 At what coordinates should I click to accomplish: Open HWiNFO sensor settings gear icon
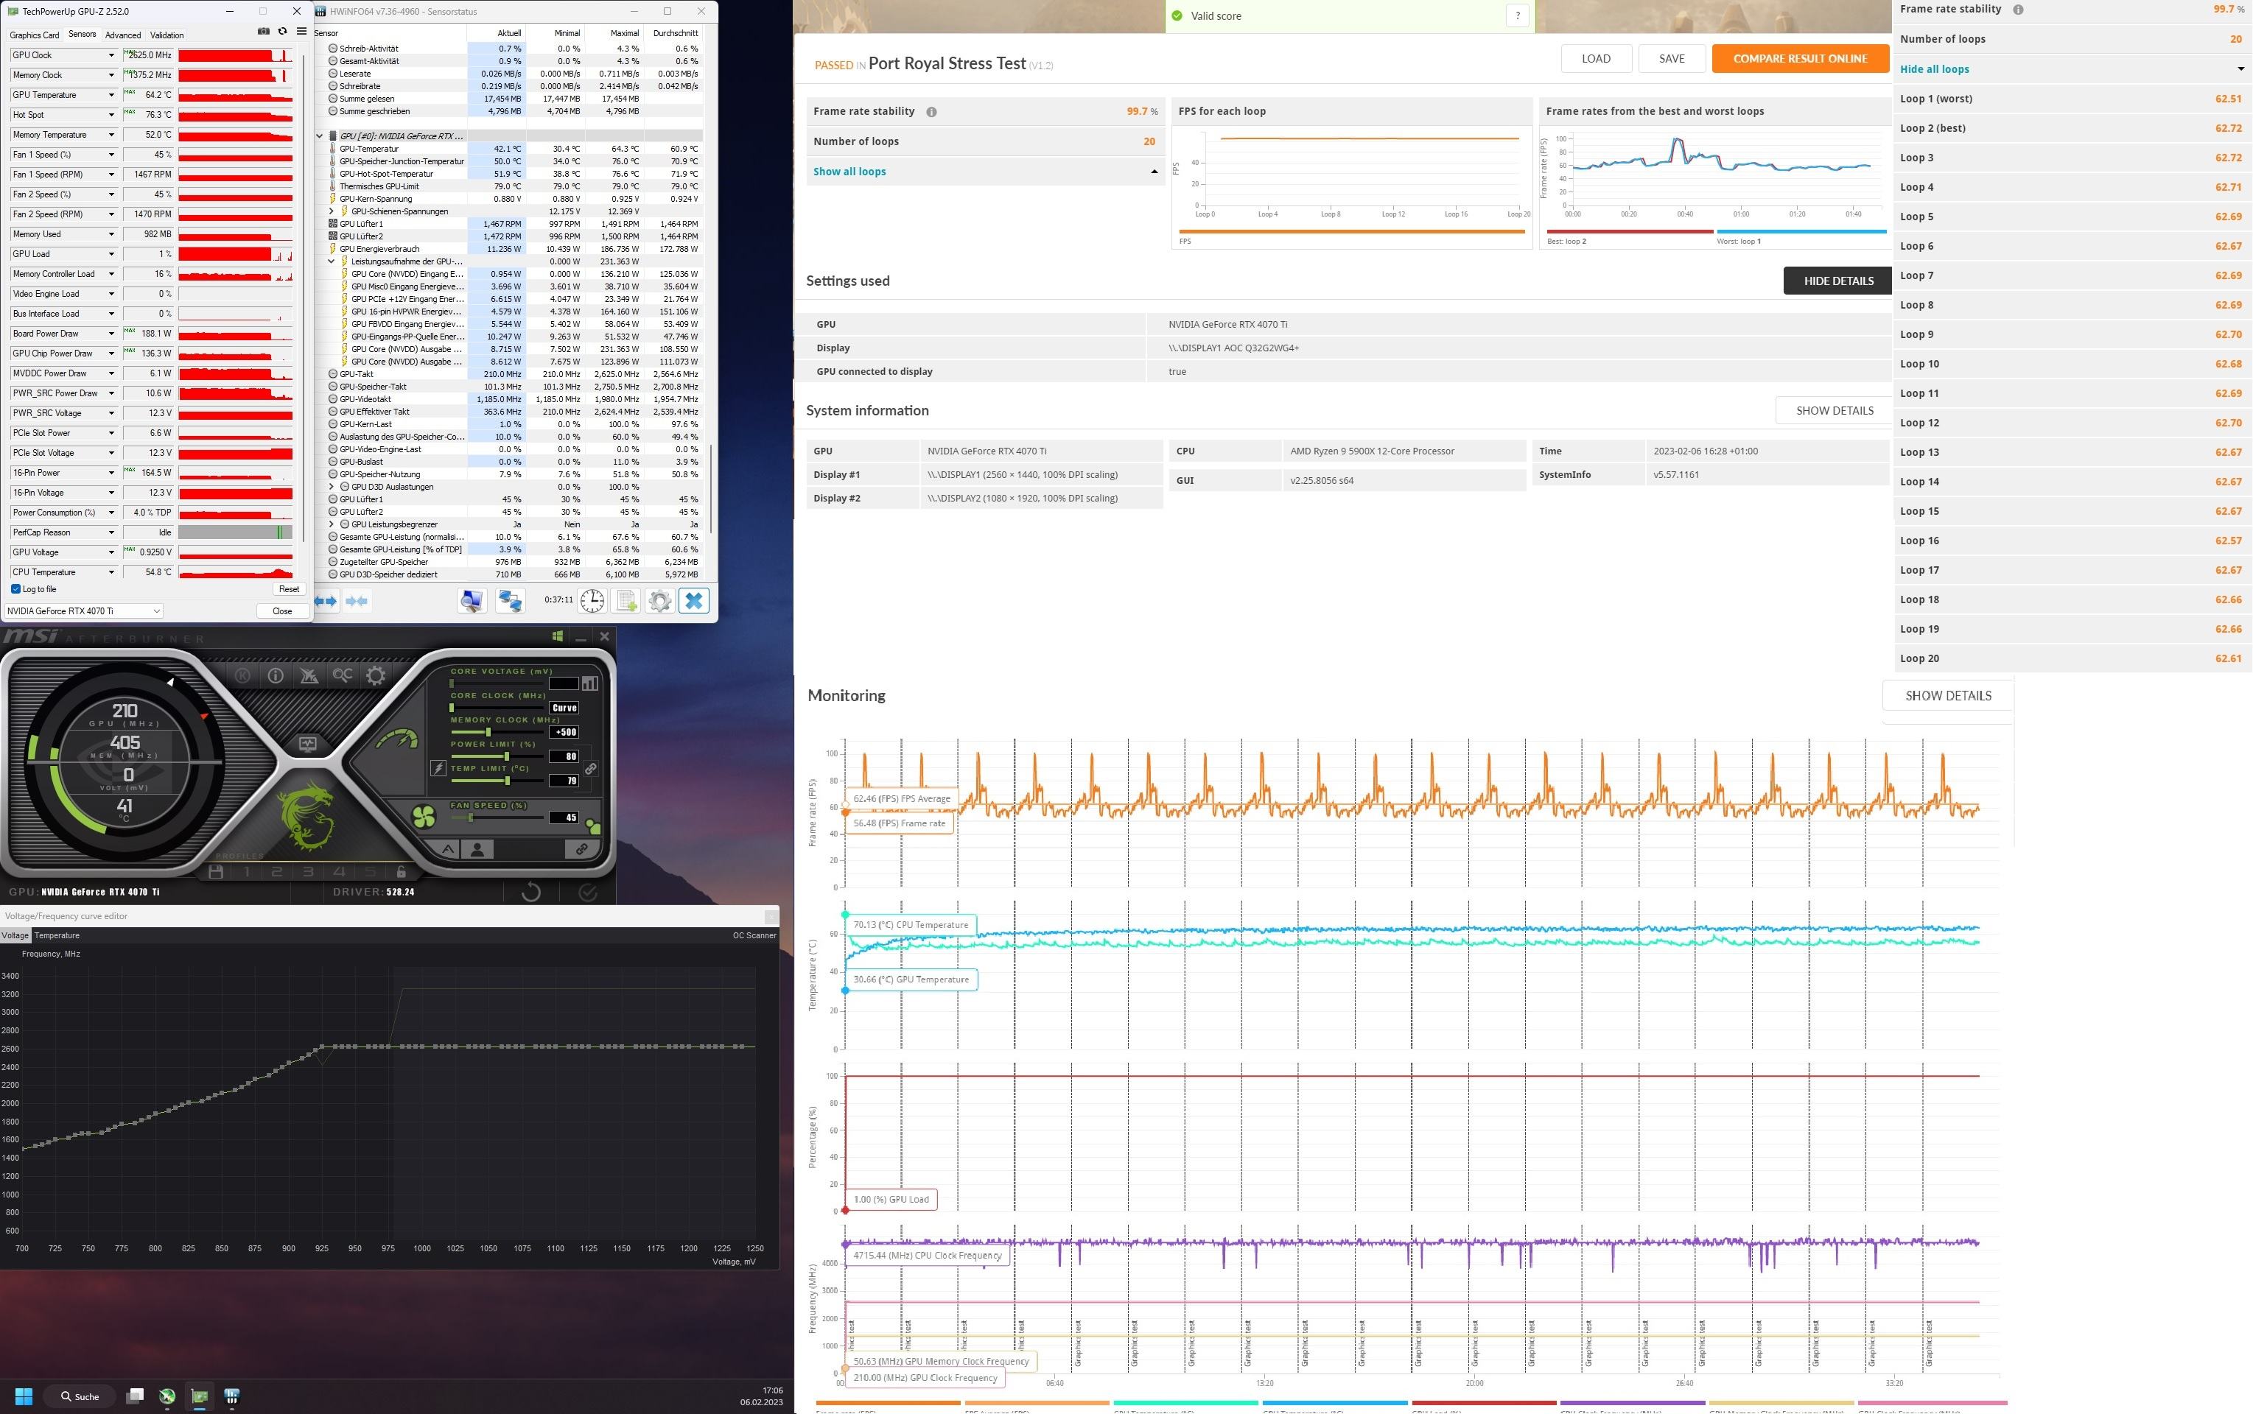(x=659, y=600)
